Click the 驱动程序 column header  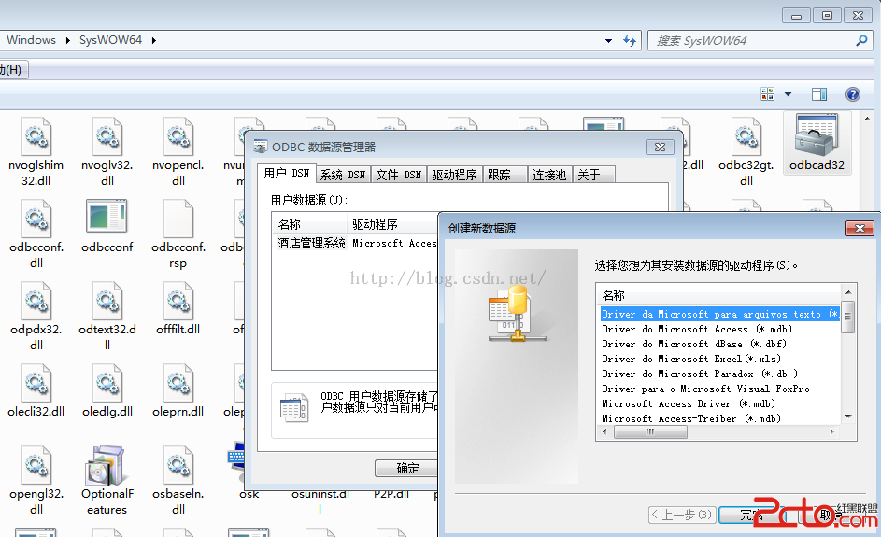tap(392, 224)
